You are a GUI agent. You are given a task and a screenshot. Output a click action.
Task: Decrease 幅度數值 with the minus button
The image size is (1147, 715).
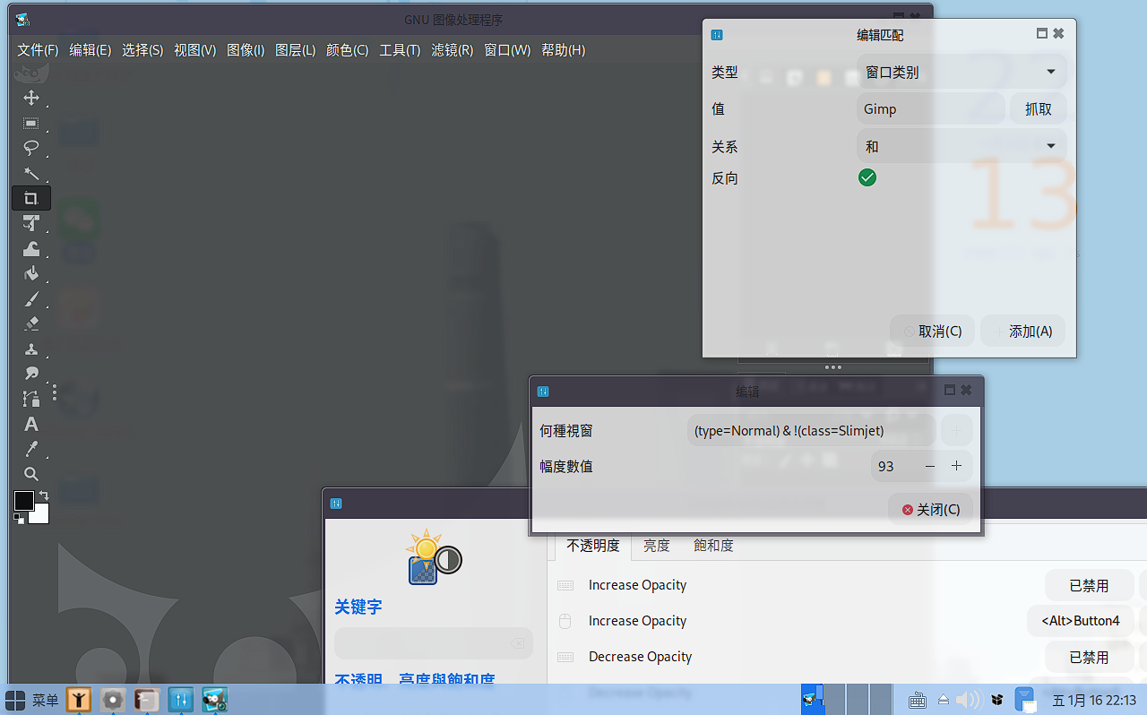(930, 466)
